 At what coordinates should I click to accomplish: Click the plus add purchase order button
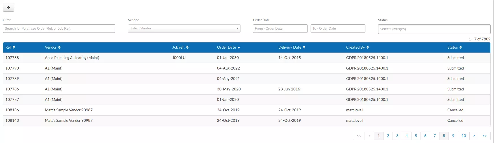(x=8, y=8)
